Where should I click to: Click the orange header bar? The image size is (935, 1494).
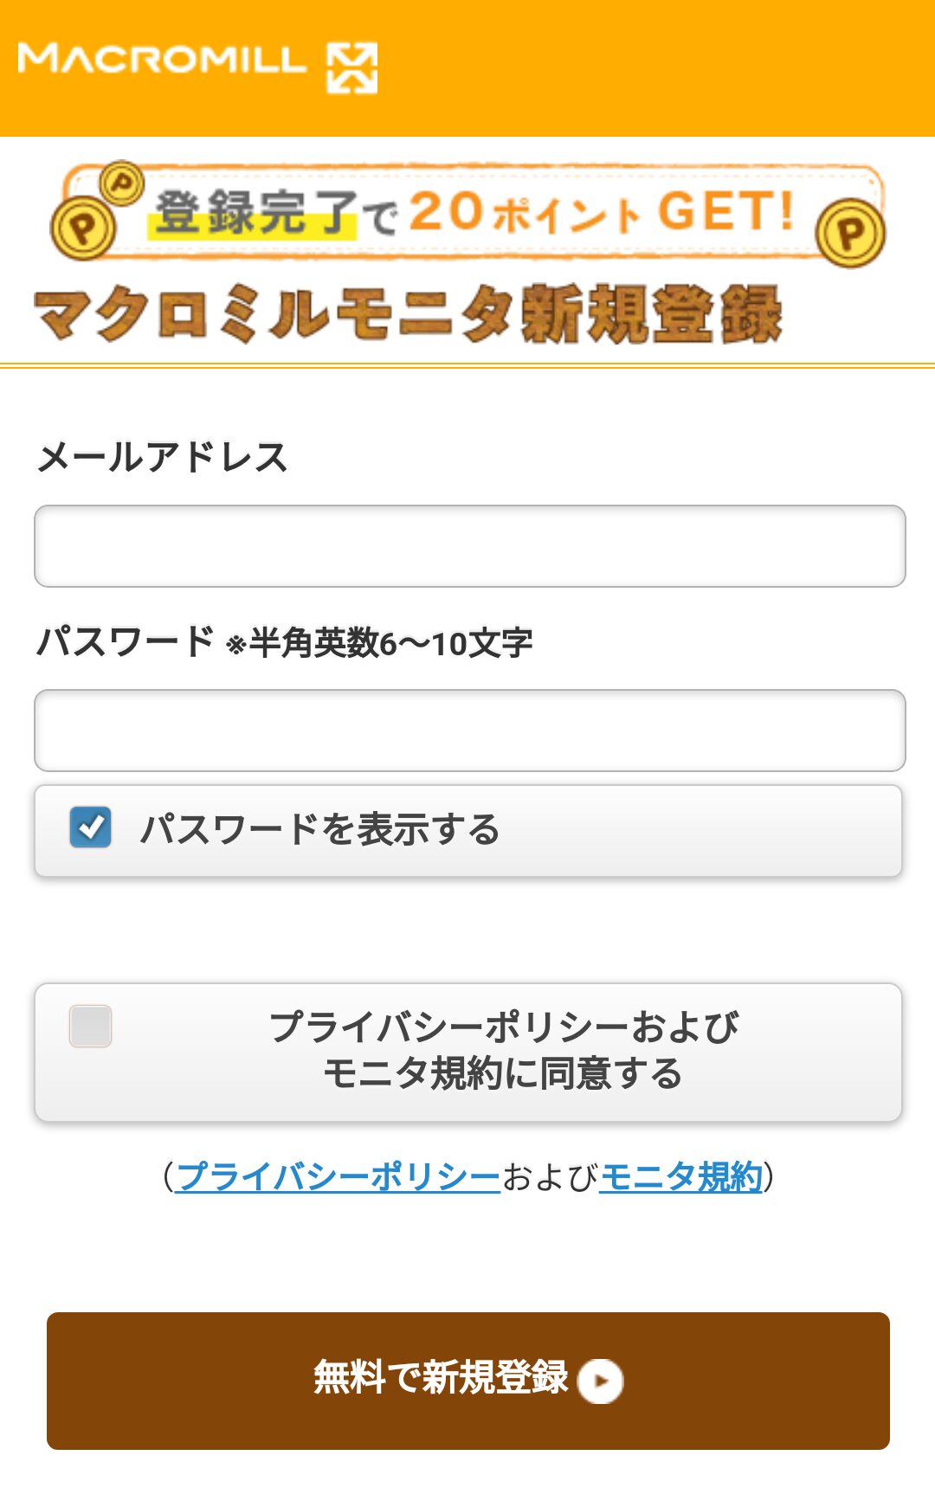pyautogui.click(x=606, y=65)
